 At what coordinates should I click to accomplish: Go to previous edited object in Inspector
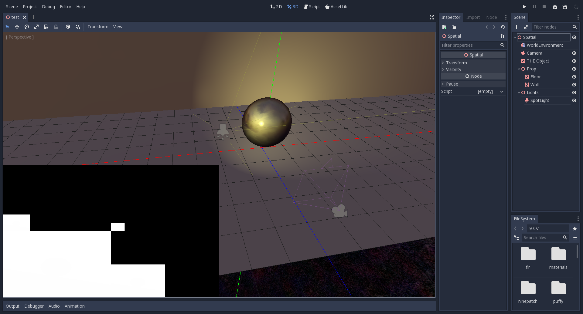pos(487,27)
